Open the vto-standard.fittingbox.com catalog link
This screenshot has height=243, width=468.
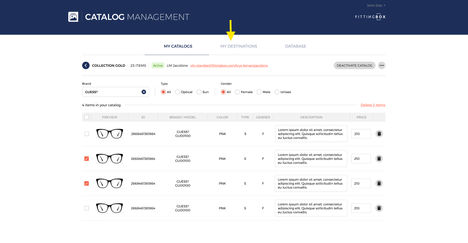(x=229, y=66)
